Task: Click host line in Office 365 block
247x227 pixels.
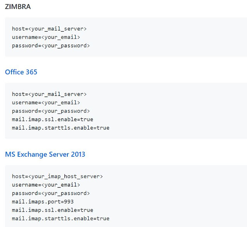Action: (x=49, y=94)
